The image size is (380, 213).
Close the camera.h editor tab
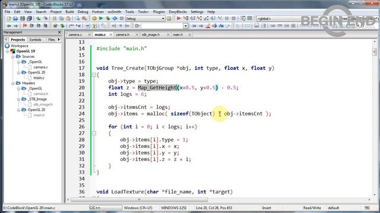click(x=137, y=35)
